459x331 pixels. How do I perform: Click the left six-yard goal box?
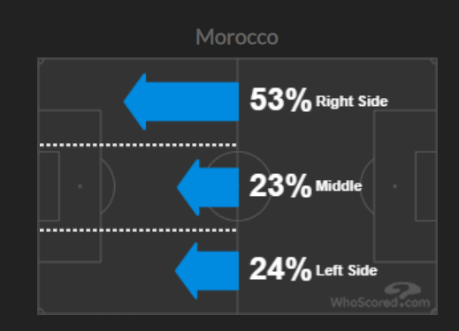[50, 186]
